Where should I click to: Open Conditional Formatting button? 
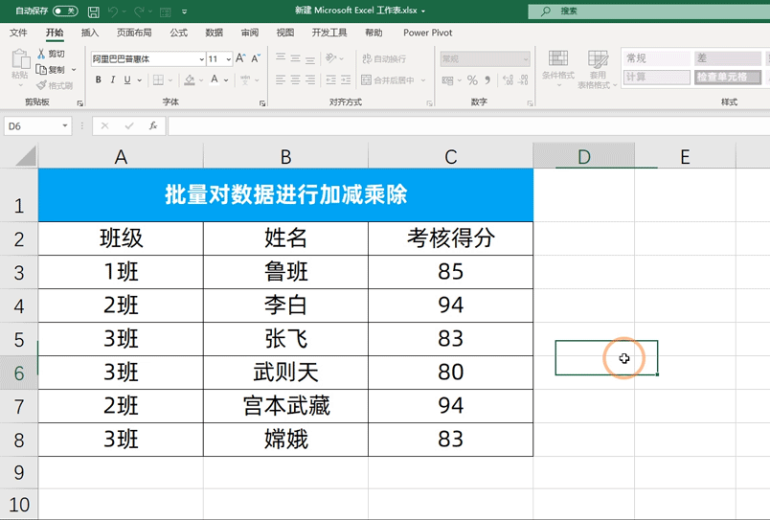[x=558, y=69]
